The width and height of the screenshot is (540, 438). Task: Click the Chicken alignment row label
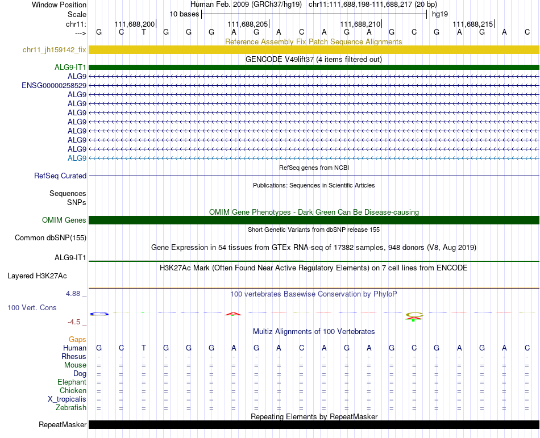pyautogui.click(x=73, y=390)
